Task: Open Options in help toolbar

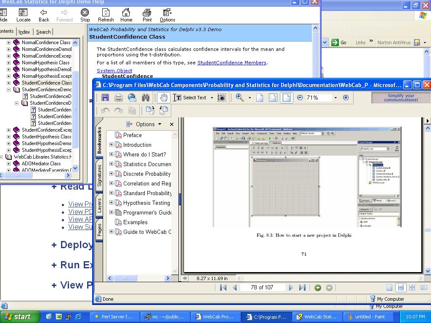Action: (x=168, y=16)
